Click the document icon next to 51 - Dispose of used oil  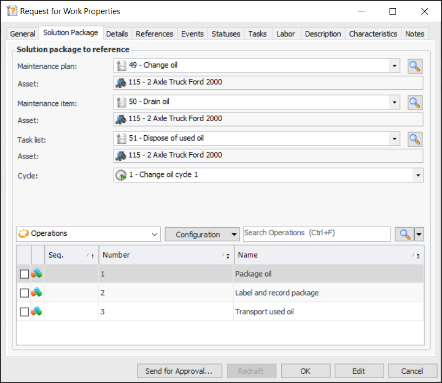click(x=122, y=138)
